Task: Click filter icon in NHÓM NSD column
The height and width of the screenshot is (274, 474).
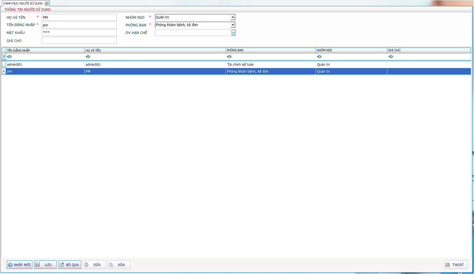Action: tap(319, 56)
